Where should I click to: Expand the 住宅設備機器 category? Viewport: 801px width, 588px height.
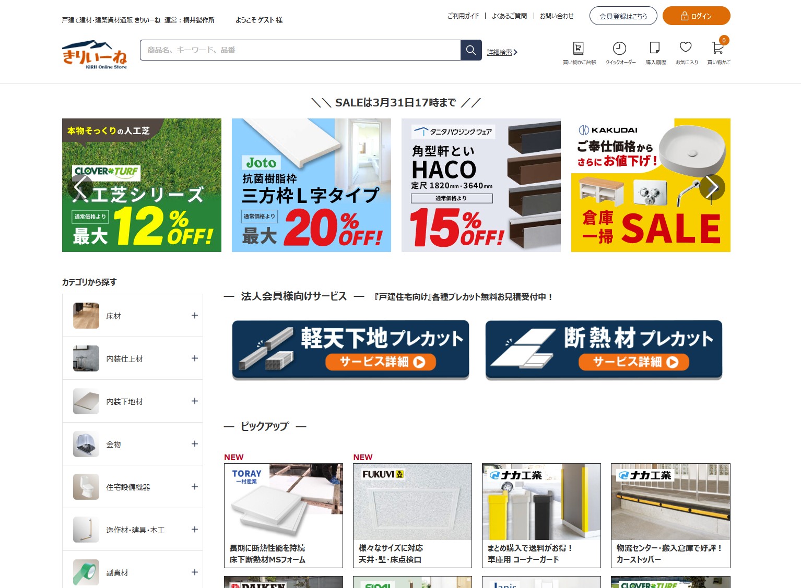tap(195, 487)
